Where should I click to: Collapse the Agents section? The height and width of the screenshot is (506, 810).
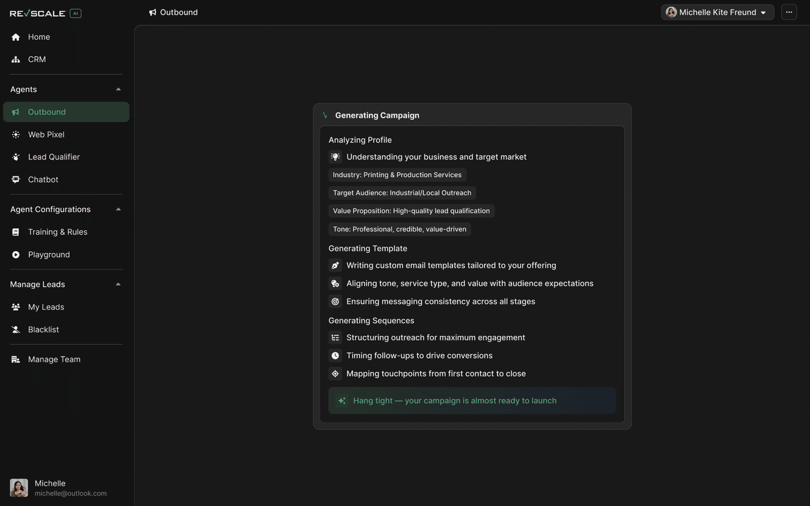(x=118, y=89)
